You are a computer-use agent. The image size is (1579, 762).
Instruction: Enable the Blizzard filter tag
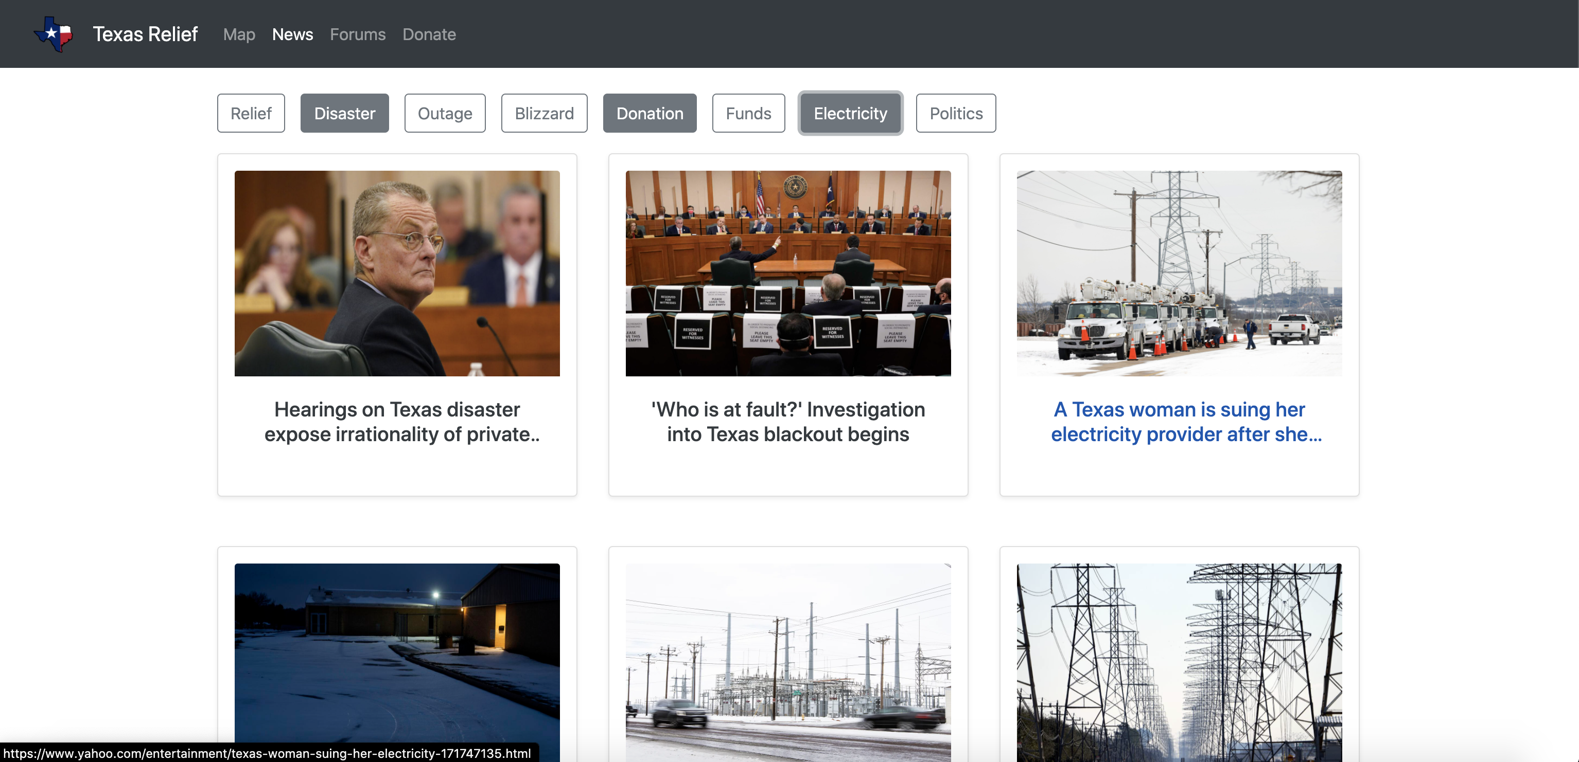[x=543, y=113]
